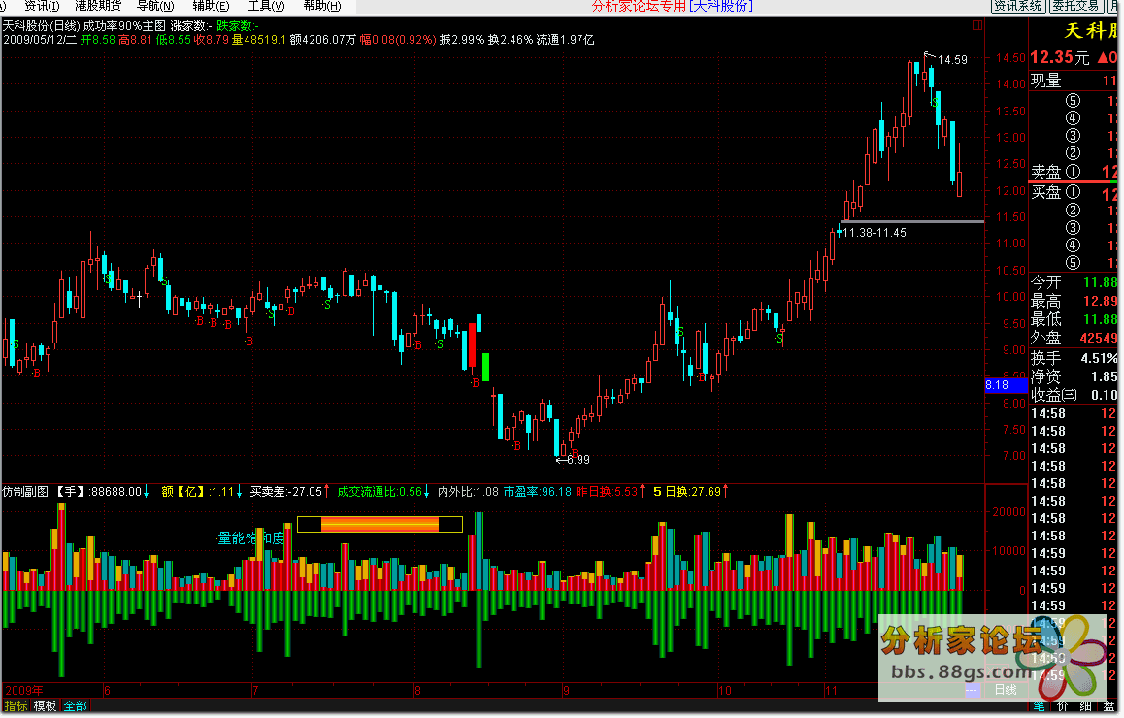The image size is (1124, 718).
Task: Click the small red window icon top-right of chart
Action: (x=977, y=25)
